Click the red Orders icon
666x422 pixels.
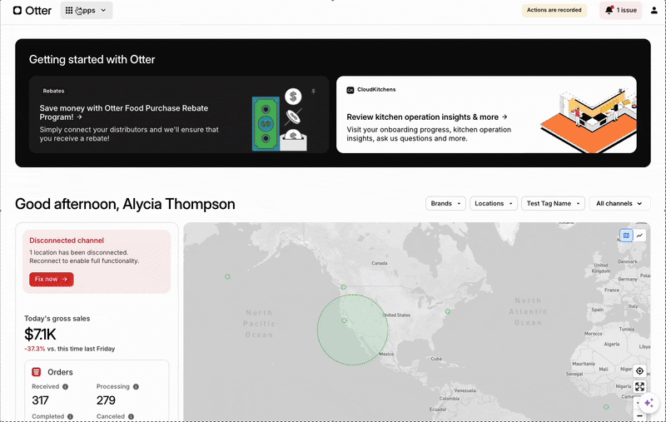coord(37,372)
